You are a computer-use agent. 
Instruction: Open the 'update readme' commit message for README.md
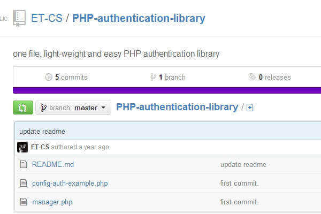point(243,164)
